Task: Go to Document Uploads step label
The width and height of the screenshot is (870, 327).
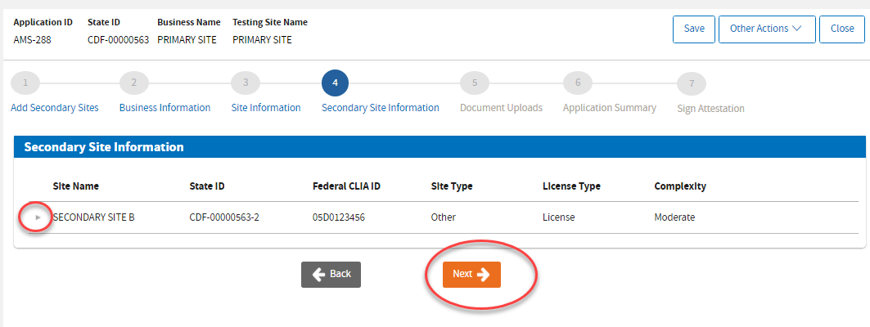Action: click(x=501, y=108)
